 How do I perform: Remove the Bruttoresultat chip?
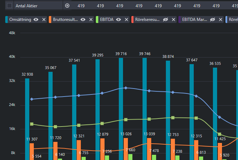tap(91, 20)
